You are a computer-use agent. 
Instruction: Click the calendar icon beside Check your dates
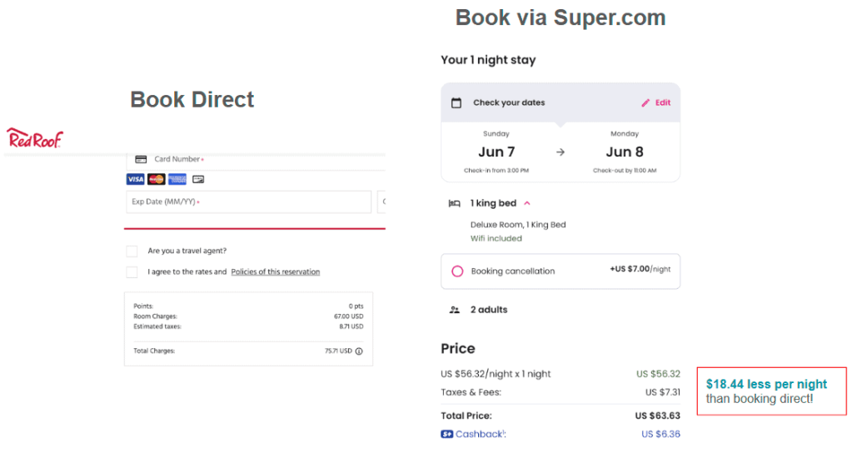pyautogui.click(x=456, y=102)
